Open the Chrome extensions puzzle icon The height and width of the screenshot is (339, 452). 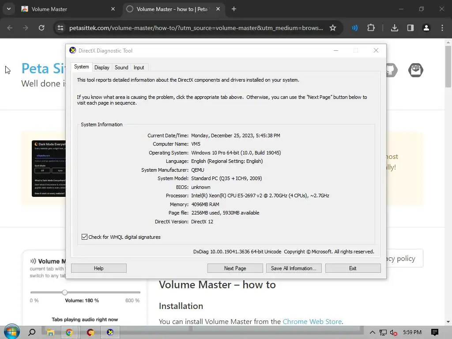[371, 28]
